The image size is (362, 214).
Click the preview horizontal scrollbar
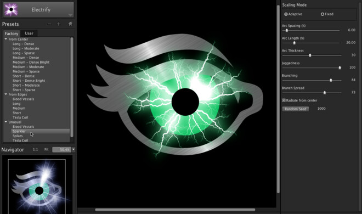[x=175, y=210]
